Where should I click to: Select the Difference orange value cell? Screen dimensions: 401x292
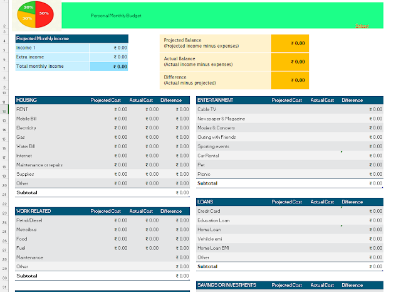[x=289, y=80]
